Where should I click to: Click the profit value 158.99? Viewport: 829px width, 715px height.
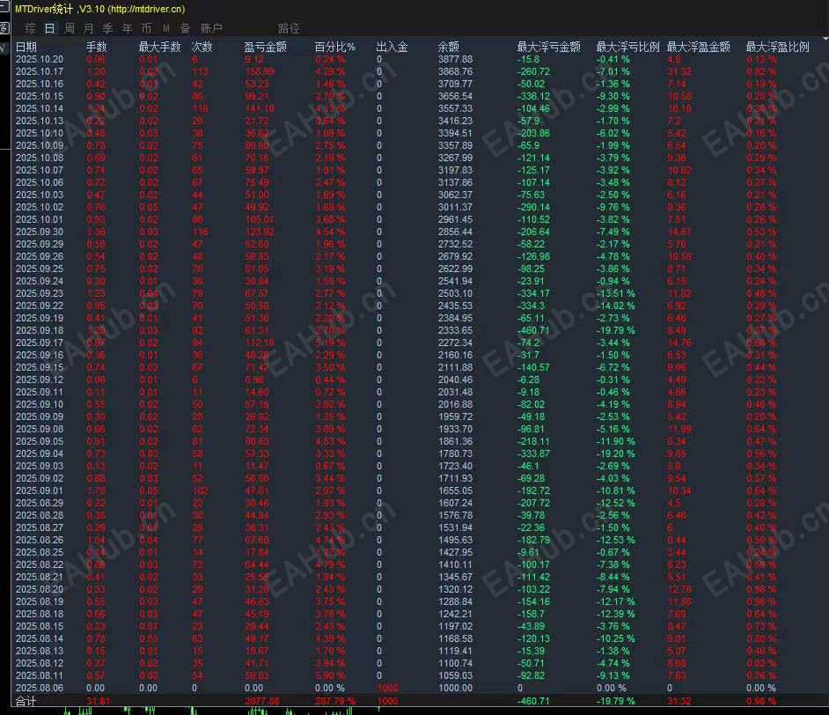(260, 71)
